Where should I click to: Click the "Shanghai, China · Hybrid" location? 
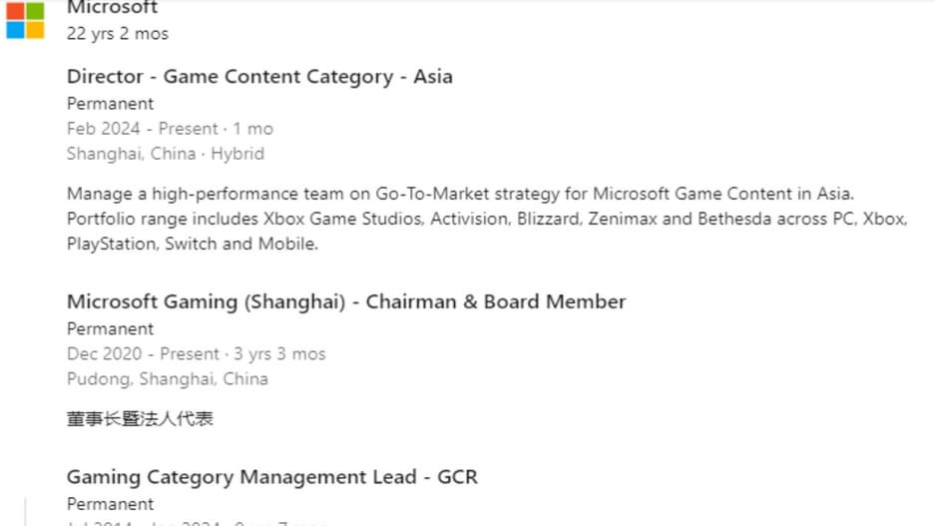165,154
